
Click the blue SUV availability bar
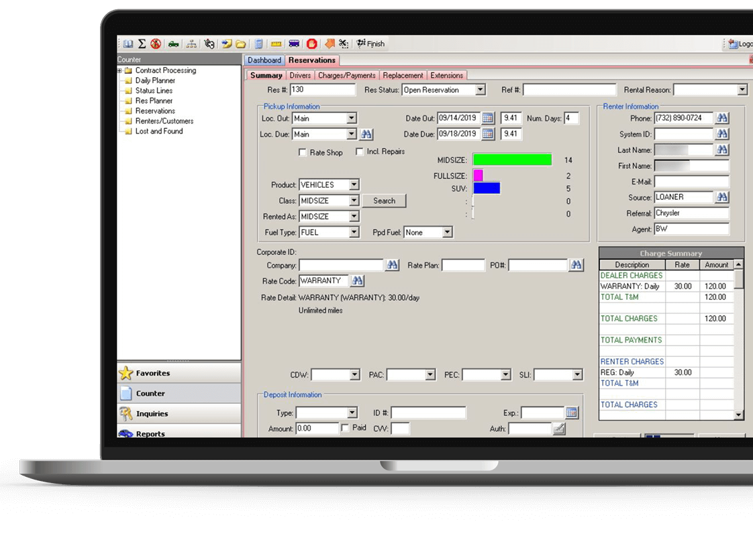[x=487, y=188]
